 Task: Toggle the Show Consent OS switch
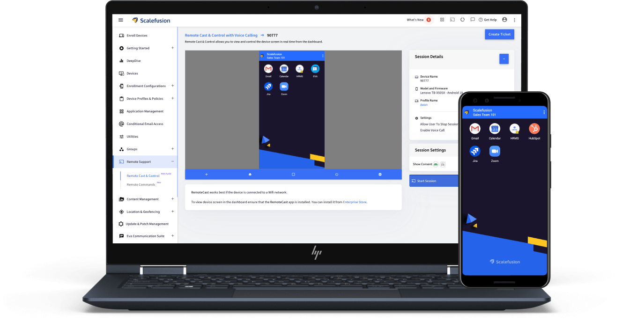443,164
